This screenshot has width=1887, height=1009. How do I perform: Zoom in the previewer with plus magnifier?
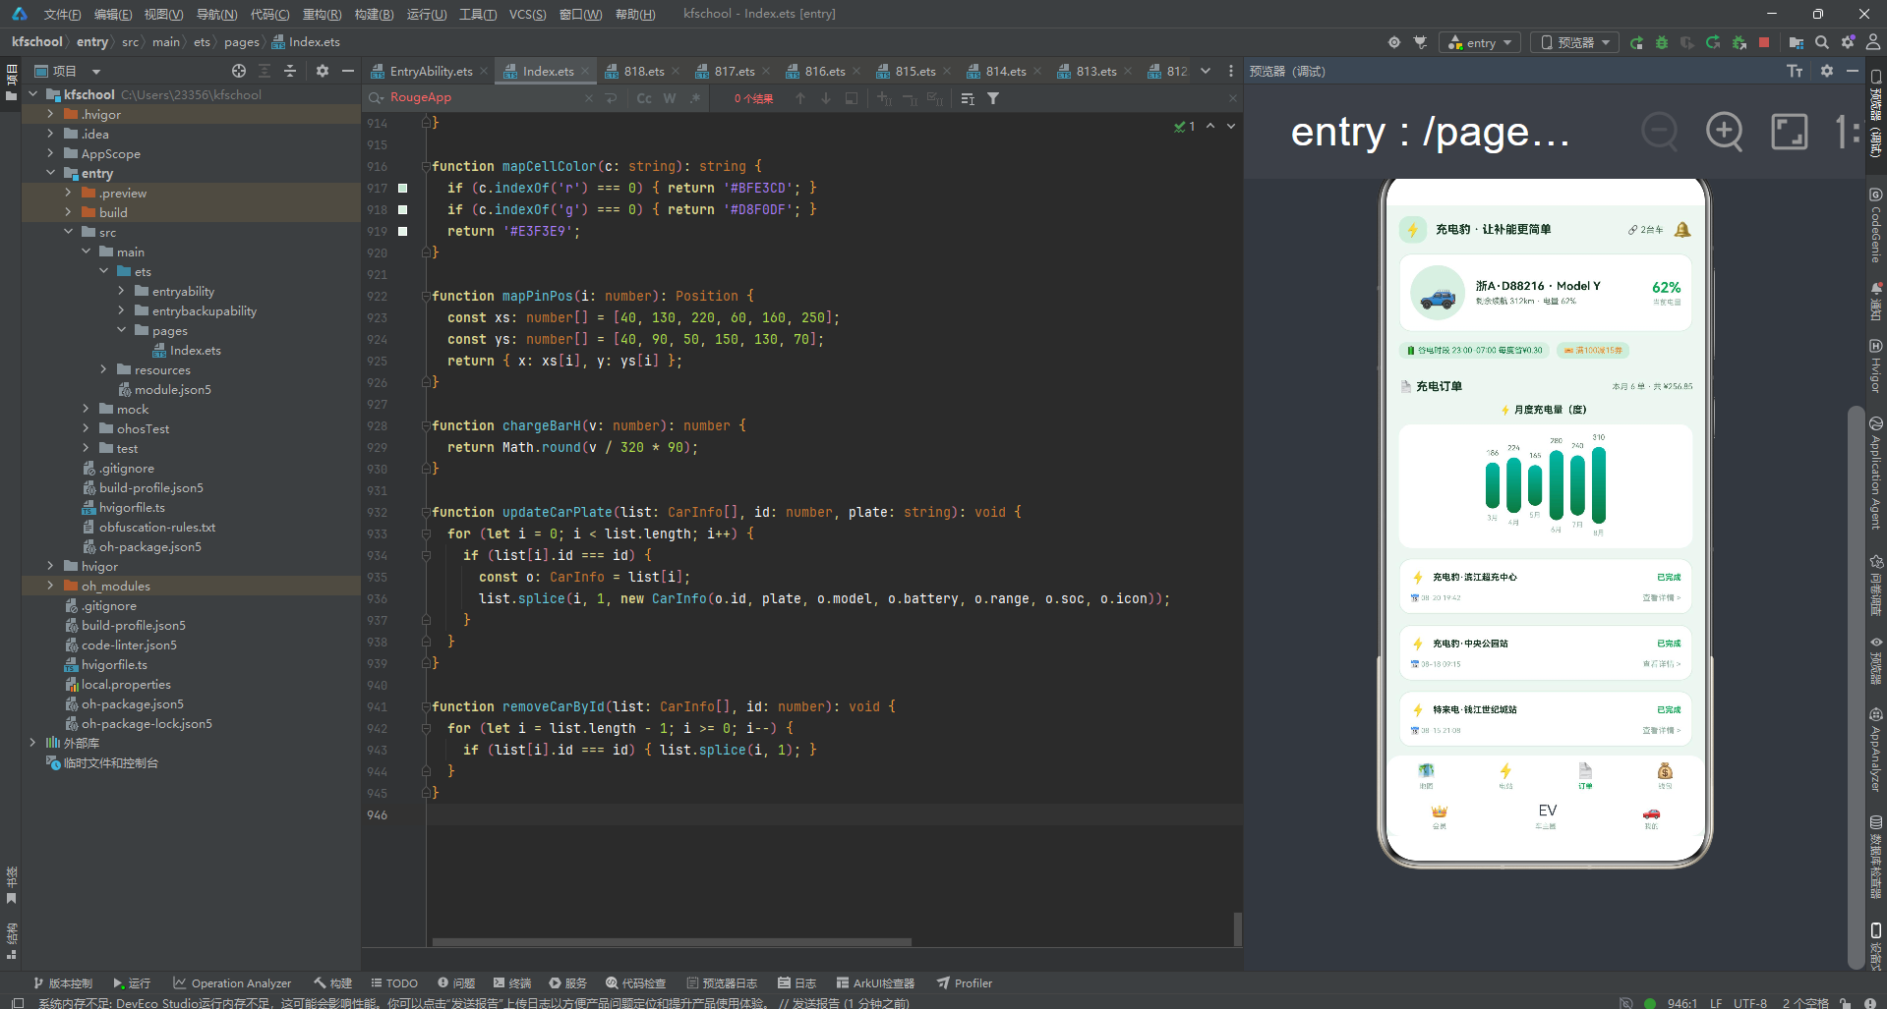click(x=1725, y=131)
